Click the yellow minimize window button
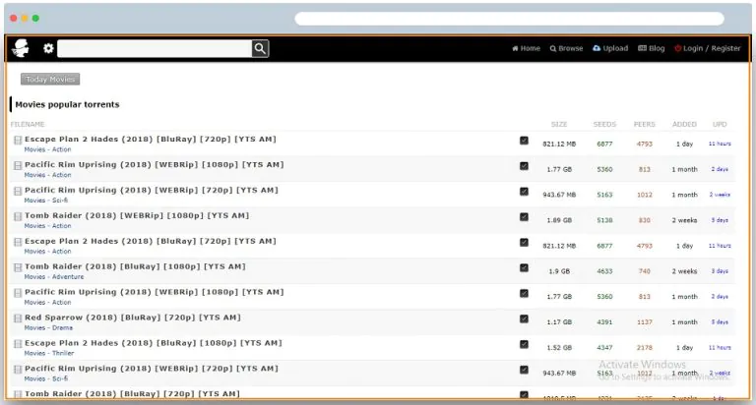 [x=24, y=19]
